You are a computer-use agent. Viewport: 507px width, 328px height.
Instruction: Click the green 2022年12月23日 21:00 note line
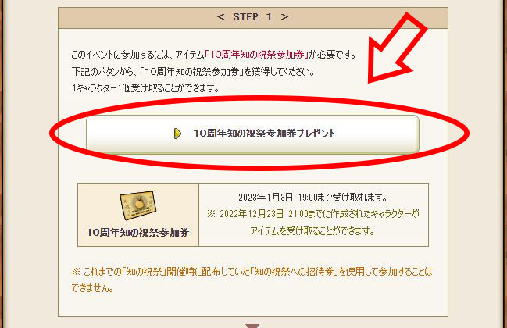pos(313,214)
